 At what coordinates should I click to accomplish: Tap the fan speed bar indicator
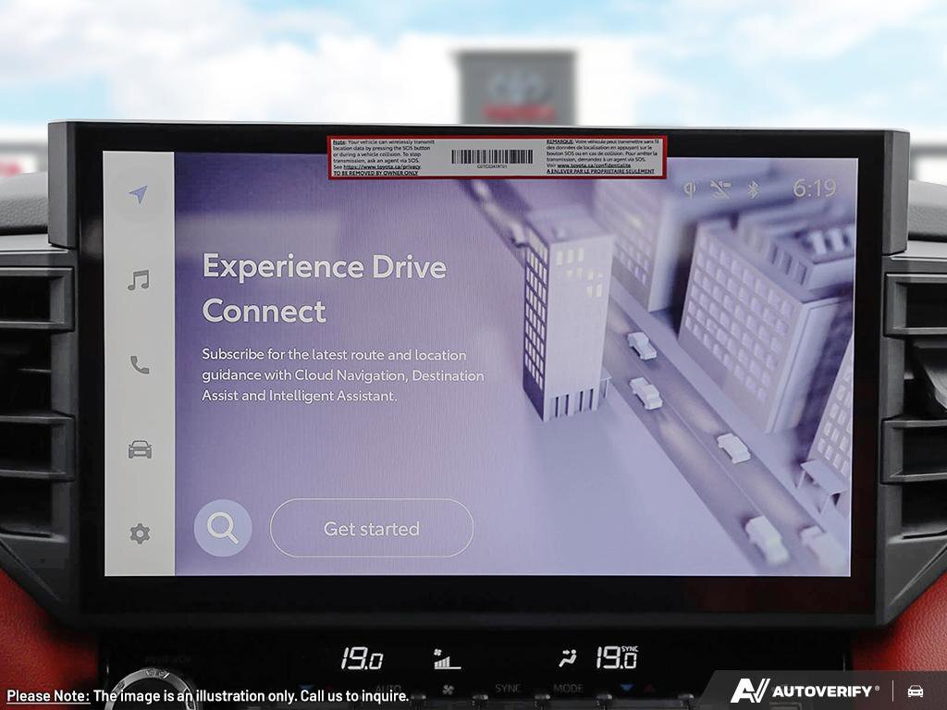point(448,660)
